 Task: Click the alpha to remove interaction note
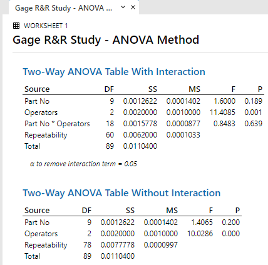[x=83, y=164]
